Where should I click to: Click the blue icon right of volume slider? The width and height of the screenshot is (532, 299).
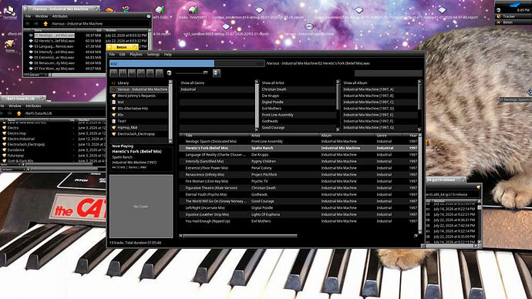[x=217, y=73]
